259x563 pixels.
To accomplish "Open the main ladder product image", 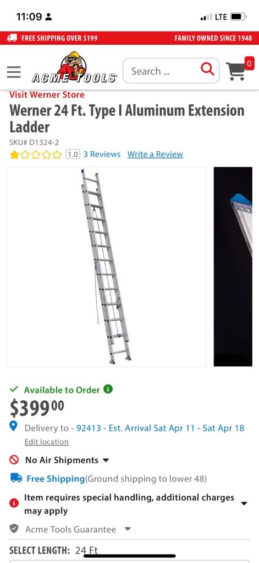I will click(x=107, y=267).
